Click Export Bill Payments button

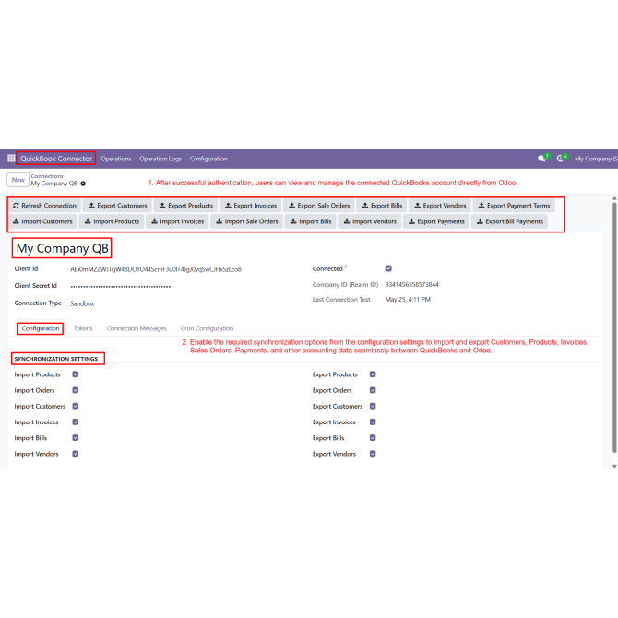pos(509,221)
